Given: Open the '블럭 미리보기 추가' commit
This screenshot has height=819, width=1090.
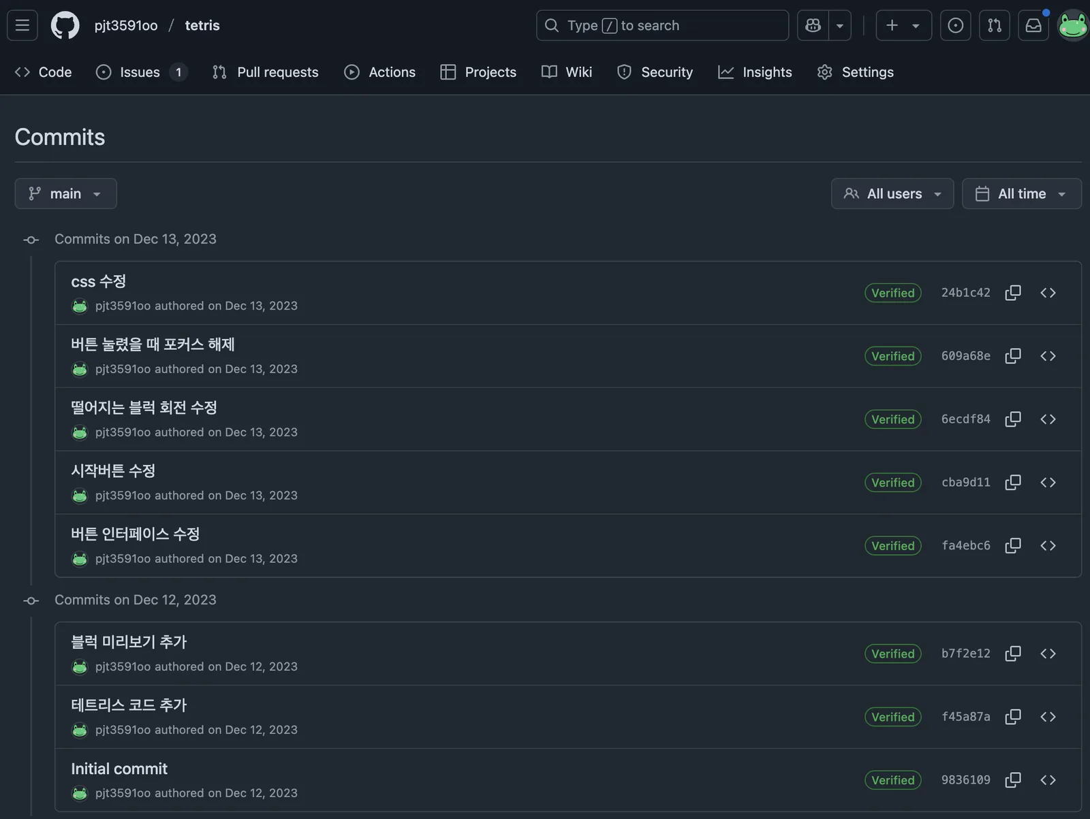Looking at the screenshot, I should [129, 643].
